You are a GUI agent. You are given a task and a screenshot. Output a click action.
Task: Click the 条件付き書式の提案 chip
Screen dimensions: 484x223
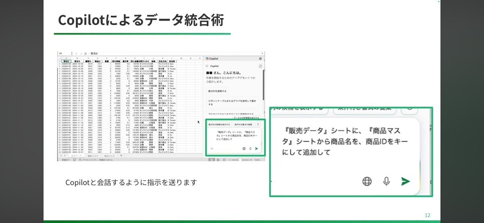243,125
